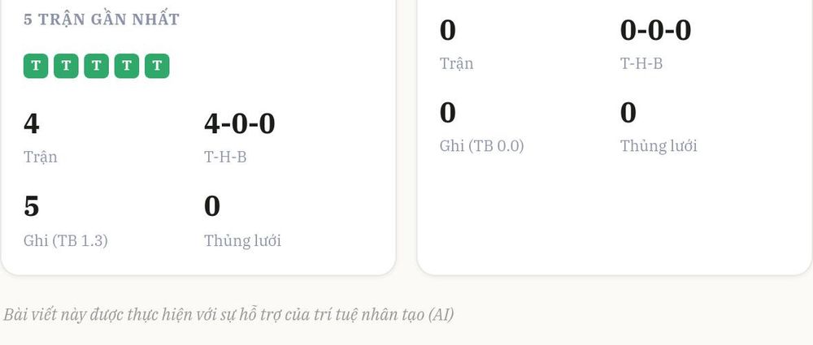This screenshot has width=813, height=345.
Task: Click the 0-0-0 record value
Action: pyautogui.click(x=655, y=30)
